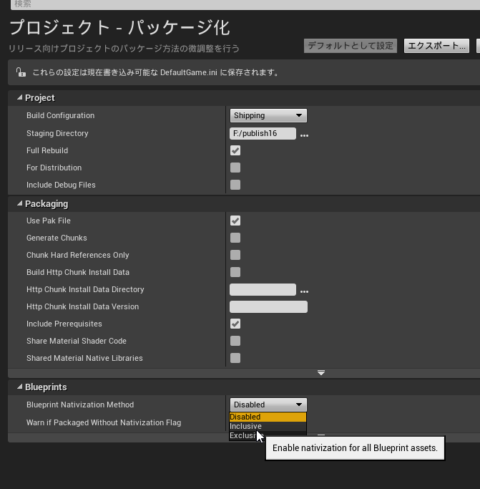Enable Share Material Shader Code checkbox

pyautogui.click(x=235, y=341)
